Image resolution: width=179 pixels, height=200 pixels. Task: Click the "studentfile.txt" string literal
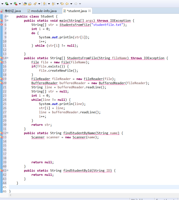(x=107, y=25)
